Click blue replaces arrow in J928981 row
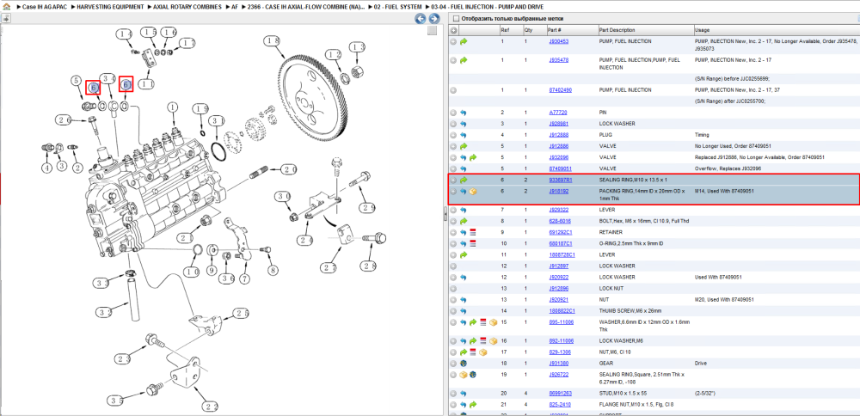Screen dimensions: 860x416 pos(464,124)
